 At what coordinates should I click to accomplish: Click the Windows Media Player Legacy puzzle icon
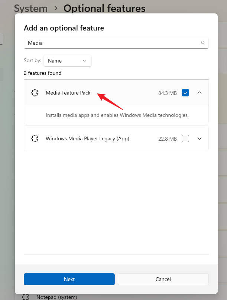coord(35,138)
